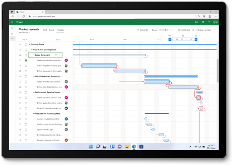The width and height of the screenshot is (233, 165).
Task: Mark Planning Phase row 20 complete
Action: (x=26, y=44)
